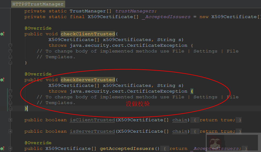Click the @Override annotation above checkClientTrusted
Screen dimensions: 261x152
38,28
